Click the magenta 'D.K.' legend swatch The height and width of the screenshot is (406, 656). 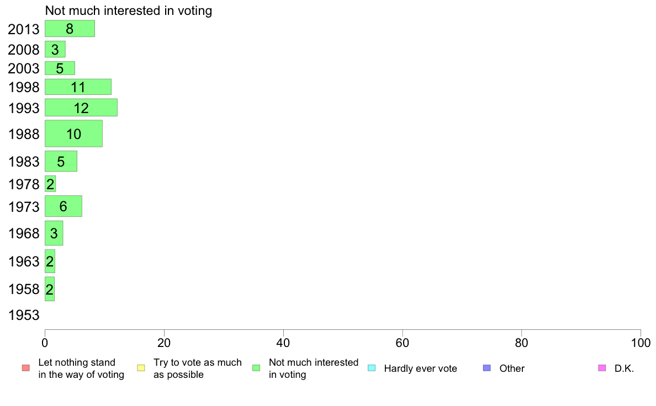(602, 368)
